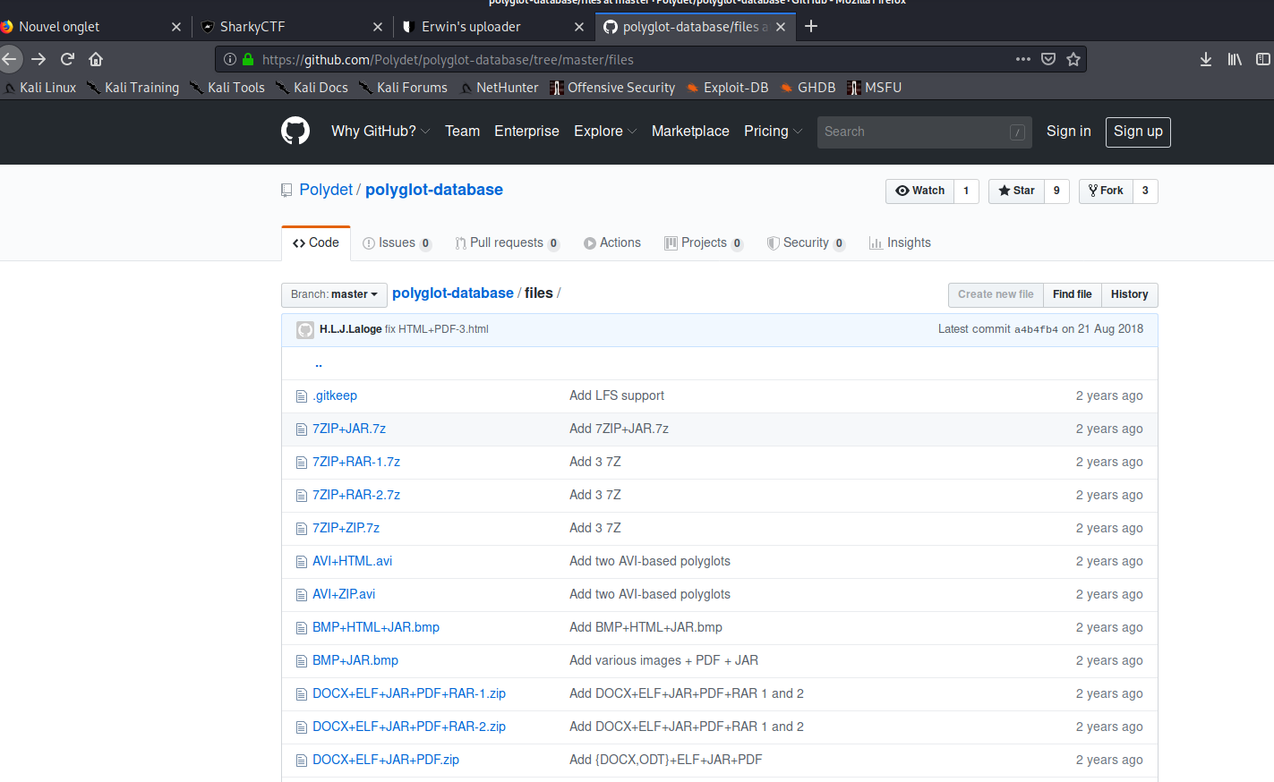The image size is (1274, 782).
Task: Expand the Why GitHub? menu
Action: pos(380,132)
